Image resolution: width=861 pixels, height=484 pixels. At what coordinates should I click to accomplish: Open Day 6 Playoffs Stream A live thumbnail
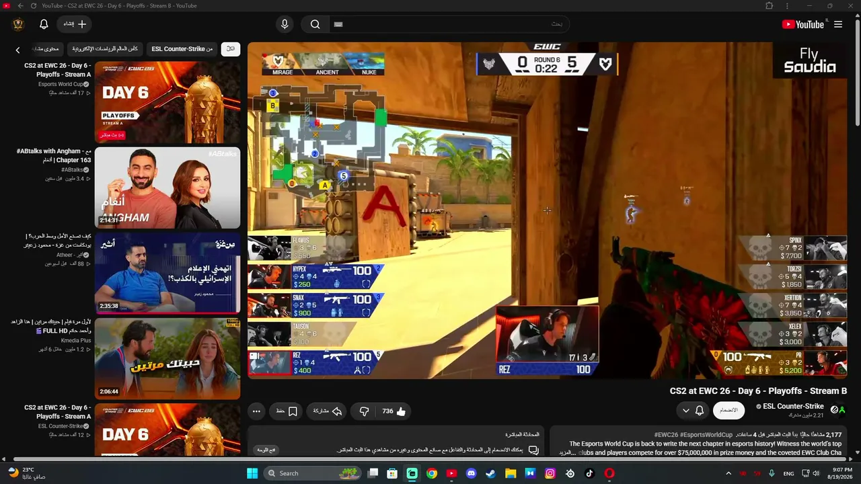point(167,102)
